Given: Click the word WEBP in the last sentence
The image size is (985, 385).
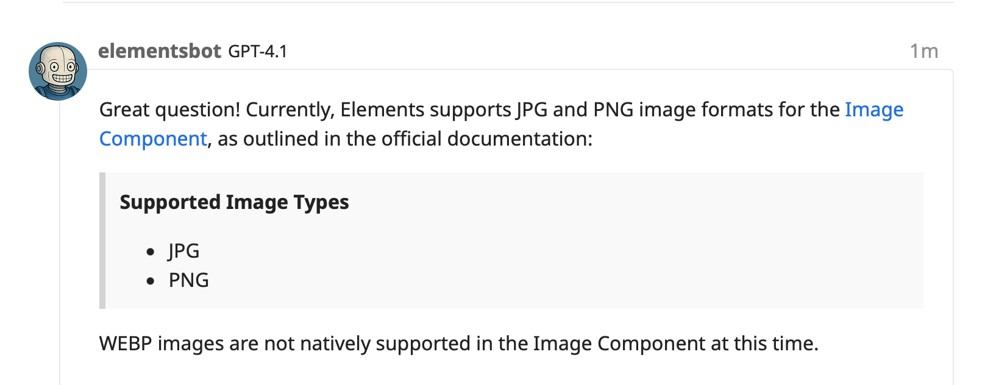Looking at the screenshot, I should click(x=126, y=344).
